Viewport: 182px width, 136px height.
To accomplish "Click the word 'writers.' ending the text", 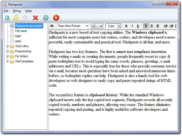I will (54, 114).
